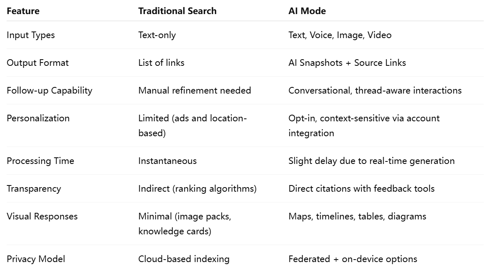Click the "Traditional Search" column header
Image resolution: width=492 pixels, height=272 pixels.
pos(177,11)
